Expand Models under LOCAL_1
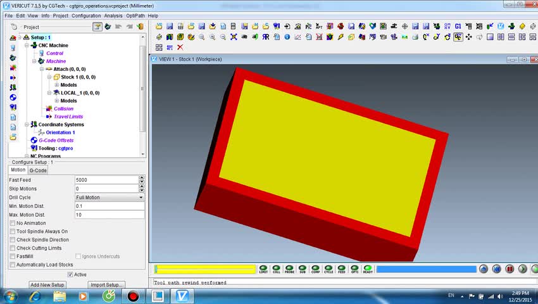This screenshot has width=538, height=304. [x=57, y=101]
